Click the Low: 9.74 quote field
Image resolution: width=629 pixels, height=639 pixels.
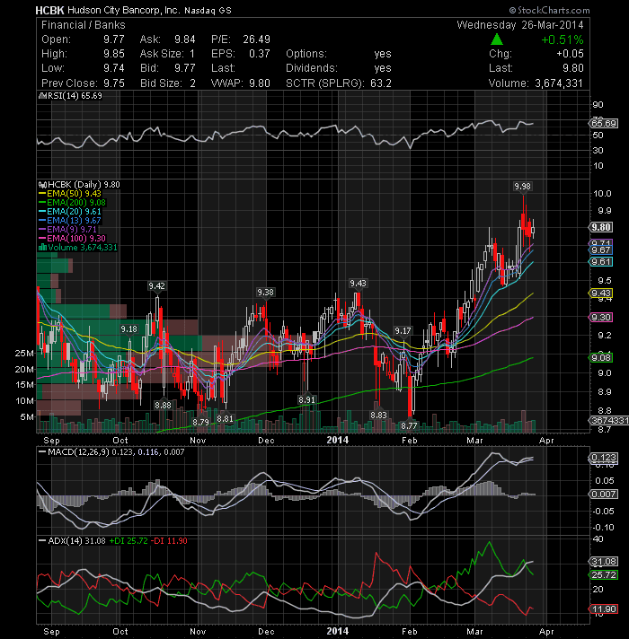83,68
